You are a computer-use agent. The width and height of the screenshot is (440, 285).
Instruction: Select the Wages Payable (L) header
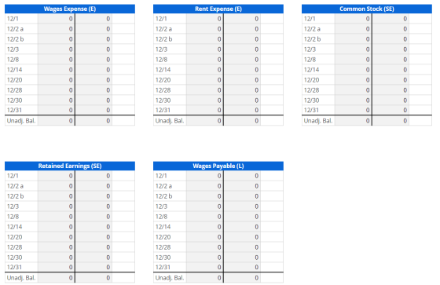click(x=218, y=166)
